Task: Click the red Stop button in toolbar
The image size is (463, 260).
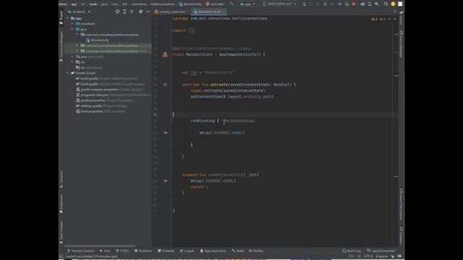Action: tap(354, 4)
